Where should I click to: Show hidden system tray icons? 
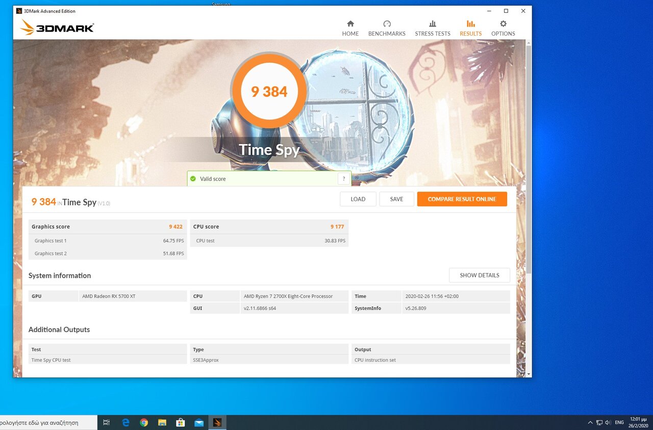coord(590,422)
